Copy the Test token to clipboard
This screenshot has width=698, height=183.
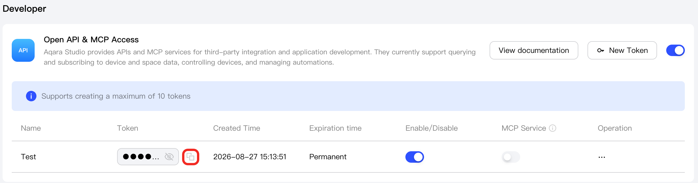point(190,157)
